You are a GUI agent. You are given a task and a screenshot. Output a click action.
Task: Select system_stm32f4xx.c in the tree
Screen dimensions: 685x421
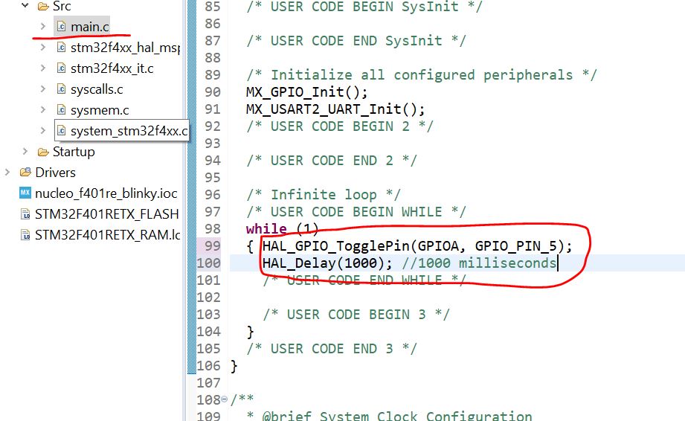pyautogui.click(x=128, y=131)
